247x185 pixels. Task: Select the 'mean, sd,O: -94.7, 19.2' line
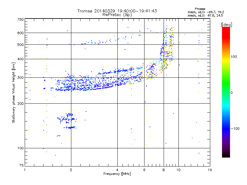click(x=206, y=12)
